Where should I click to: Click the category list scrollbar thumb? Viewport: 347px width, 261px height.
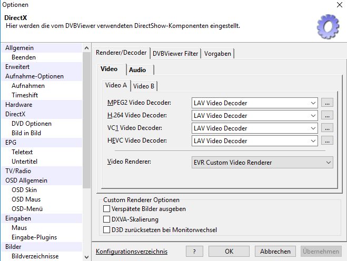point(86,121)
